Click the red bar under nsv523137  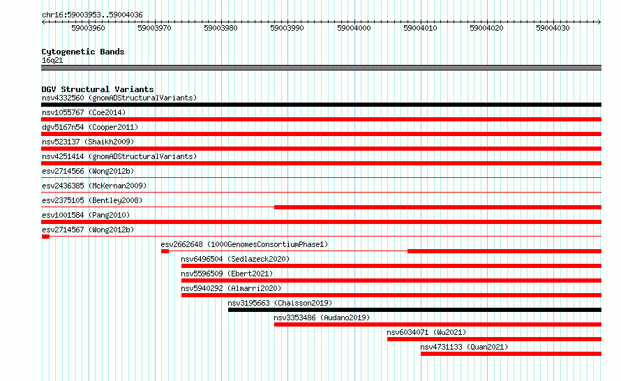coord(321,149)
